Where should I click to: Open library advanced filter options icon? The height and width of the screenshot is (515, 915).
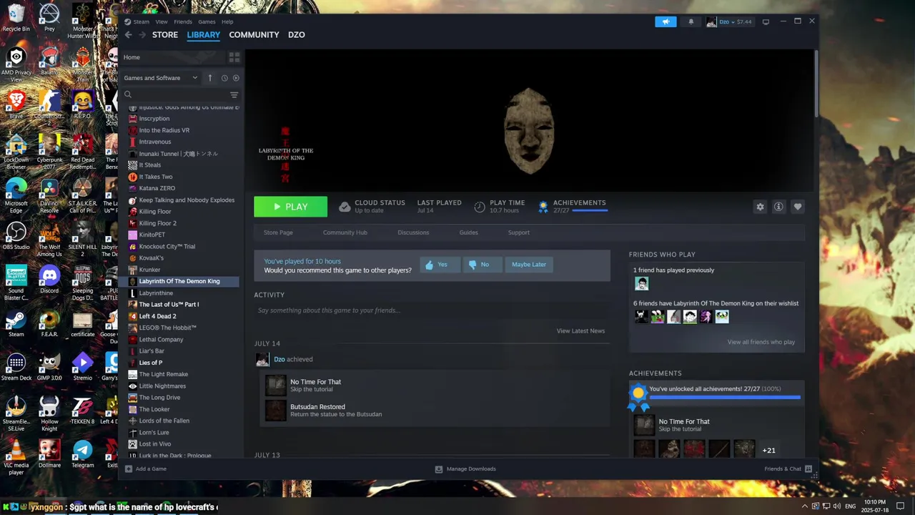(x=234, y=94)
